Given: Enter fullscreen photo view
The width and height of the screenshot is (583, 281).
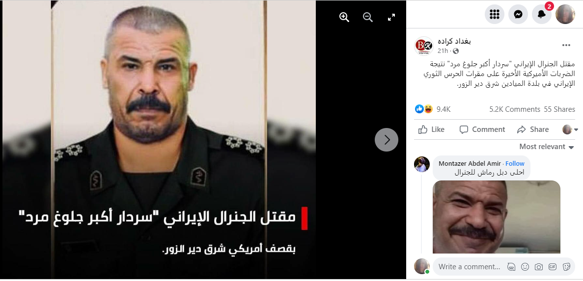Looking at the screenshot, I should pyautogui.click(x=391, y=17).
